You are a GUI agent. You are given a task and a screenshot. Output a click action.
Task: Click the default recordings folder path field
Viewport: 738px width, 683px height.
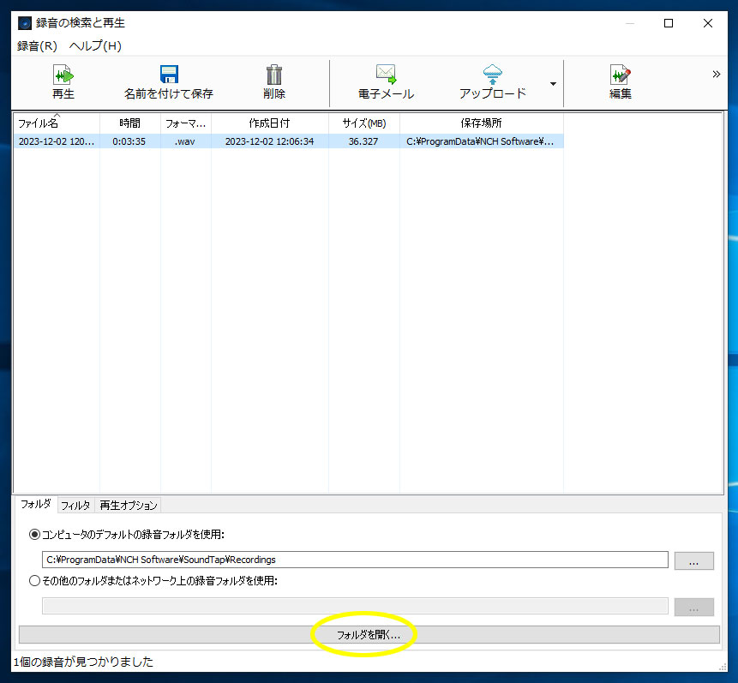point(355,560)
